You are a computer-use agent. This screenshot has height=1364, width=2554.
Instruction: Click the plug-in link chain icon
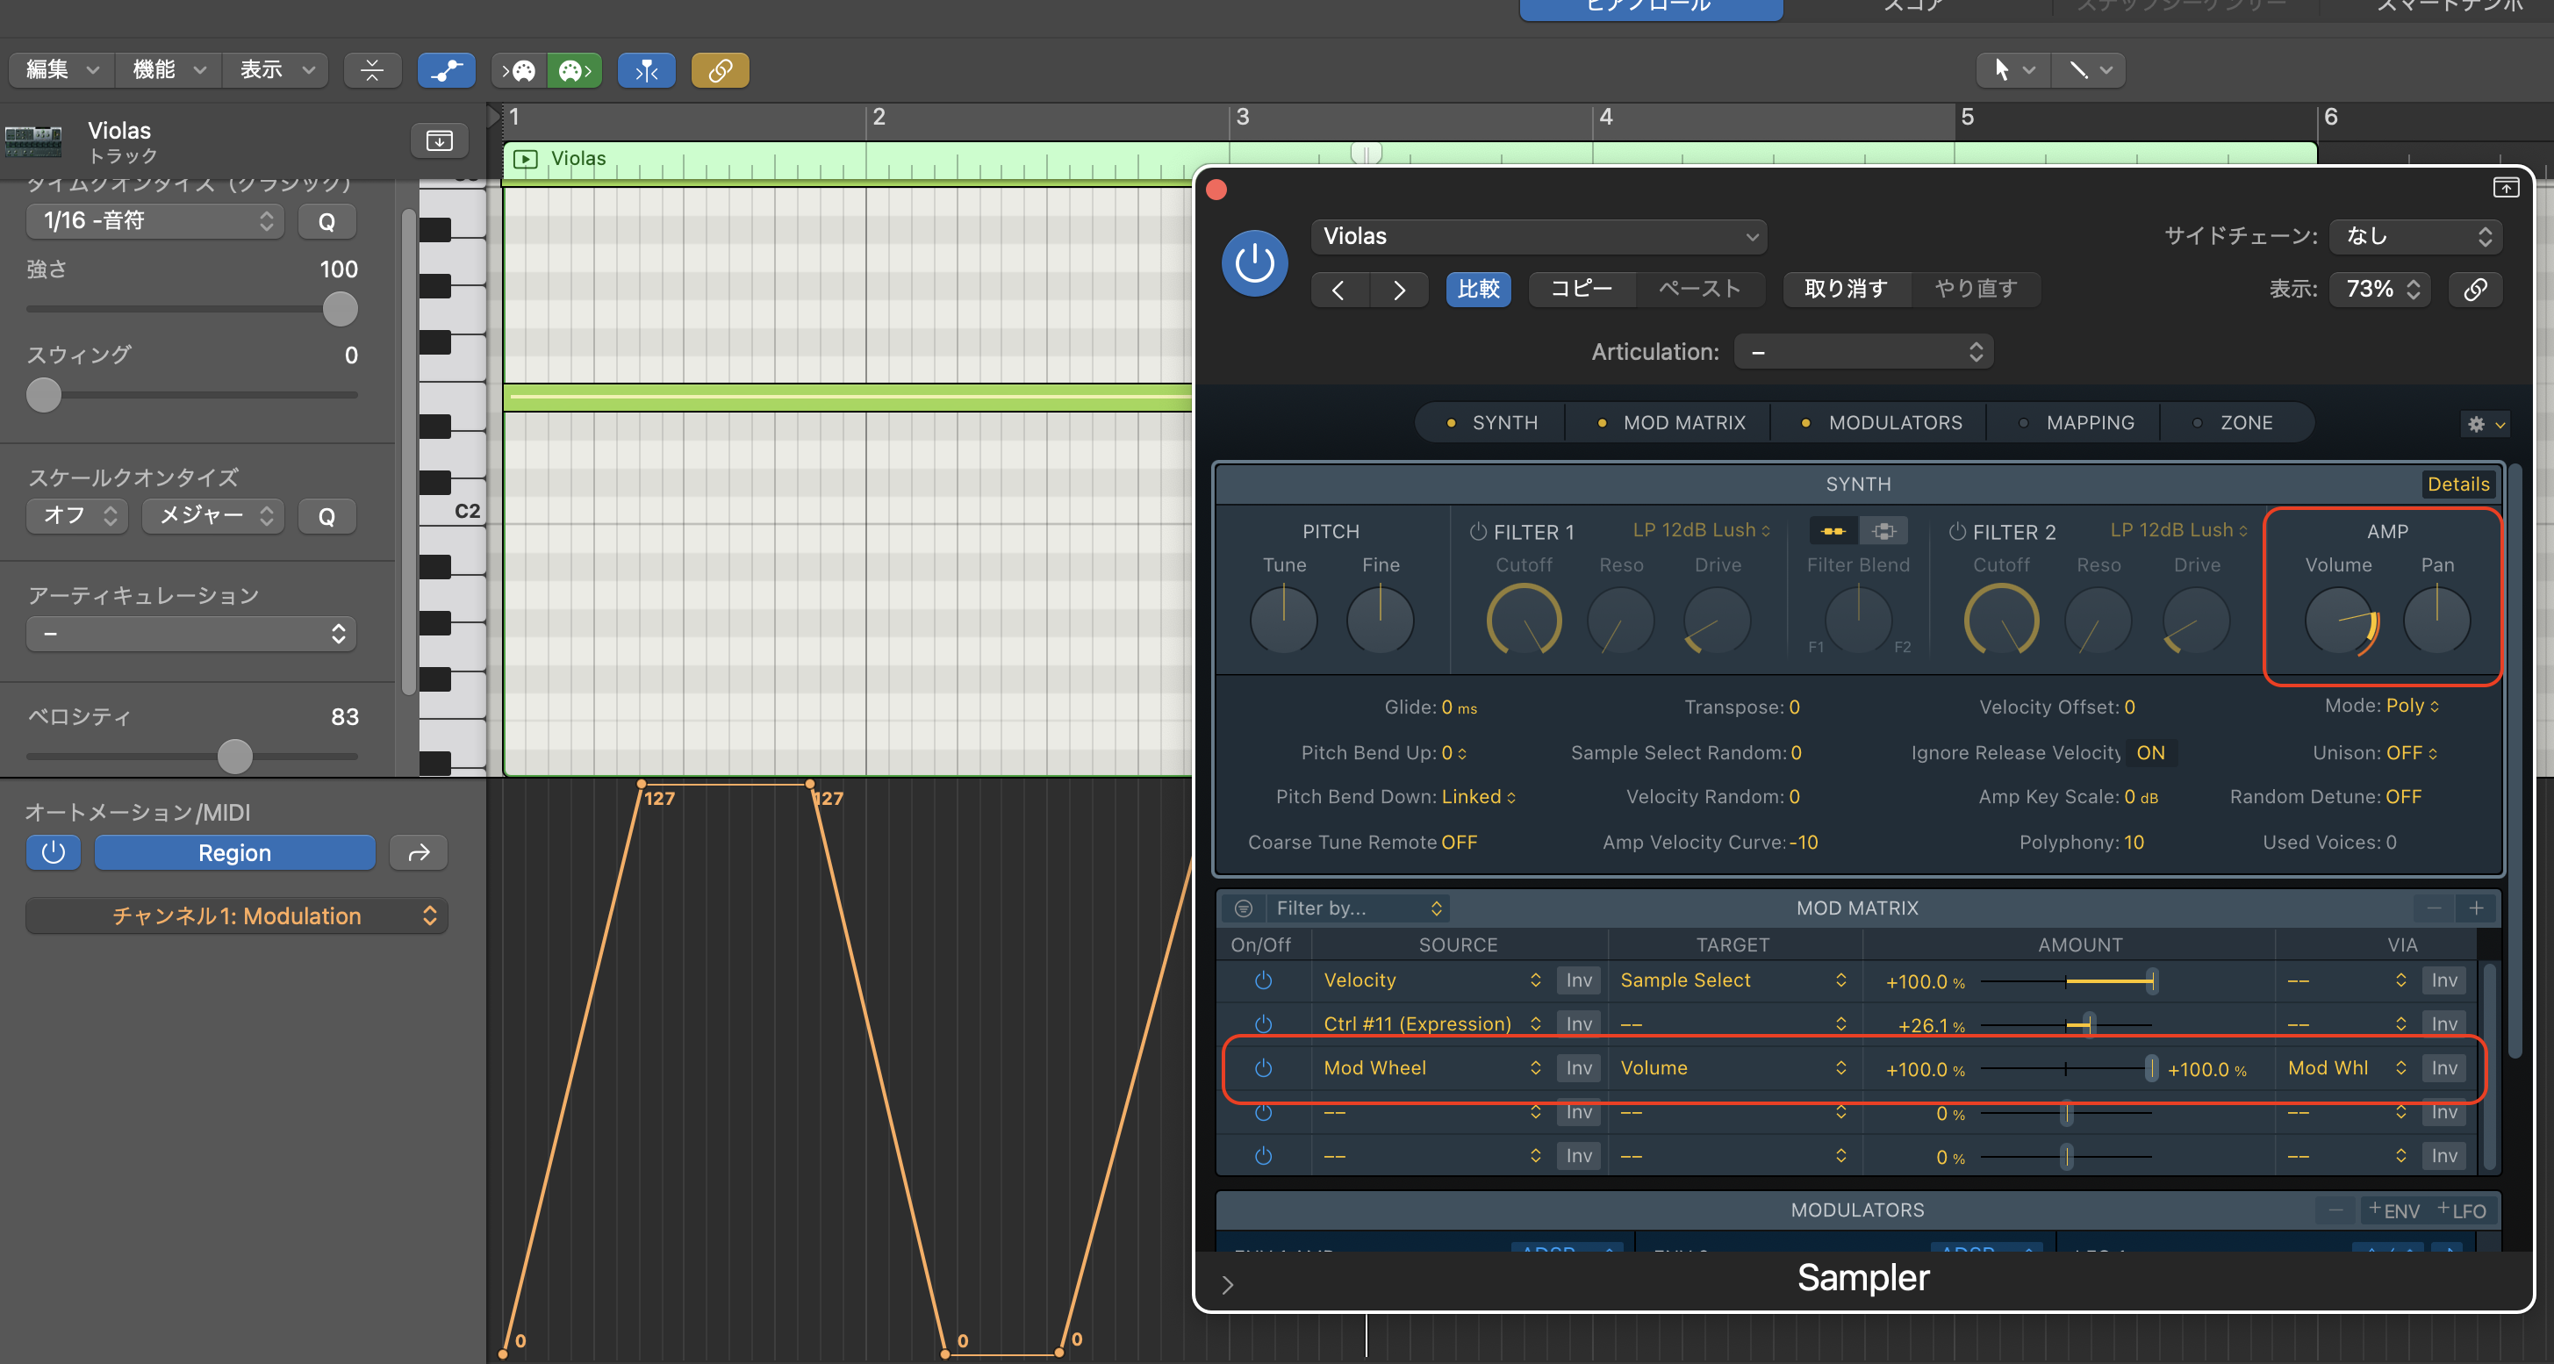[2475, 290]
